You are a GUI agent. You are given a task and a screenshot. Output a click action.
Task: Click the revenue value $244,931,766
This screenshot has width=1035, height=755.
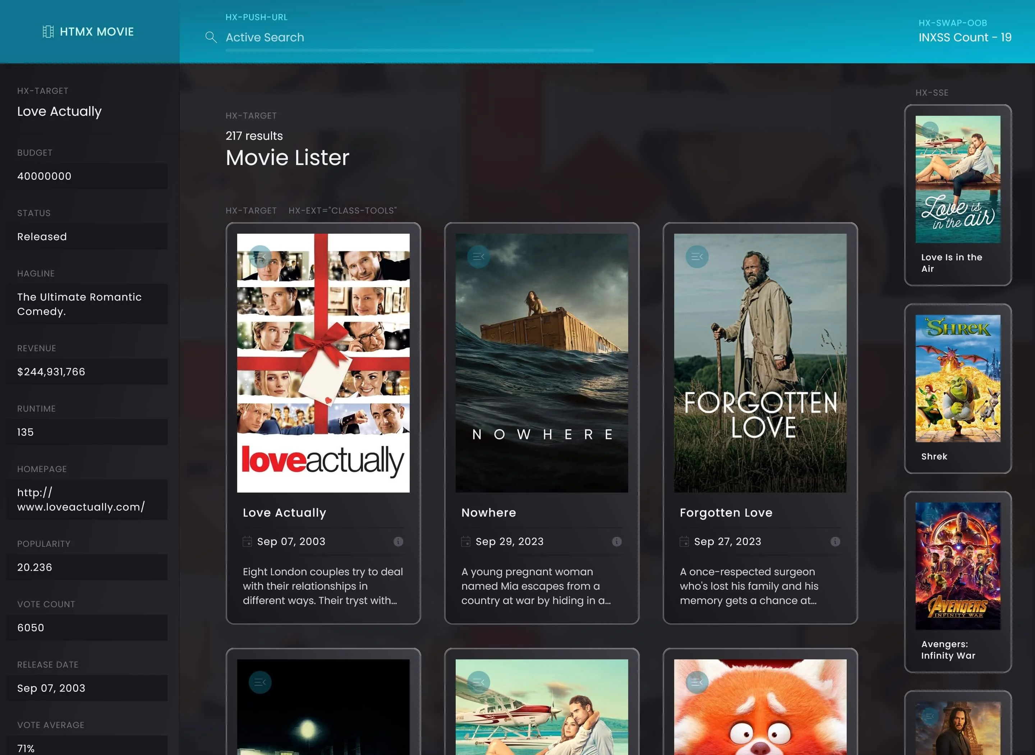click(x=87, y=371)
